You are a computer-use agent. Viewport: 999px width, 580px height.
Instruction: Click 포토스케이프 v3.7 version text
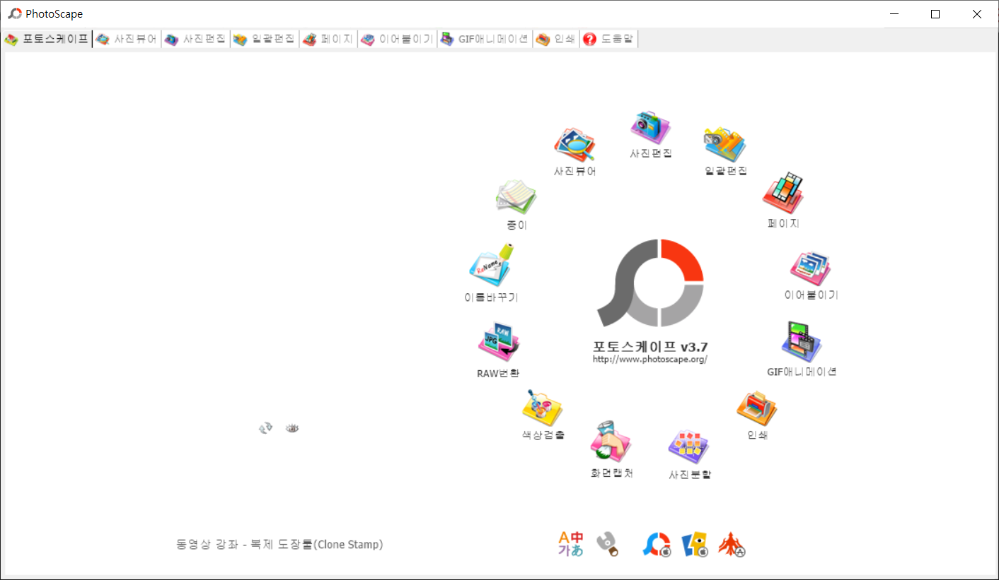pyautogui.click(x=650, y=347)
